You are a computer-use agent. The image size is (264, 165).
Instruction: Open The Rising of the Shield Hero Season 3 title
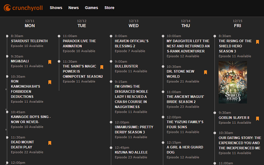235,46
